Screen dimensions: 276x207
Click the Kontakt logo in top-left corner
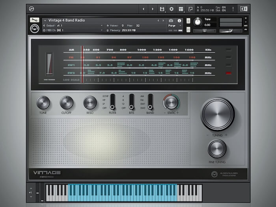pos(32,9)
